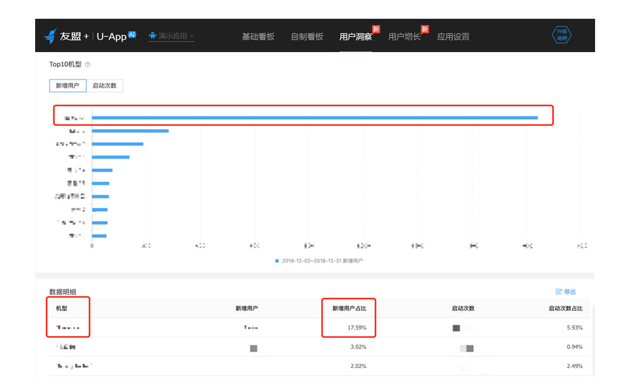This screenshot has height=390, width=629.
Task: Click the help icon beside Top10机型
Action: (87, 65)
